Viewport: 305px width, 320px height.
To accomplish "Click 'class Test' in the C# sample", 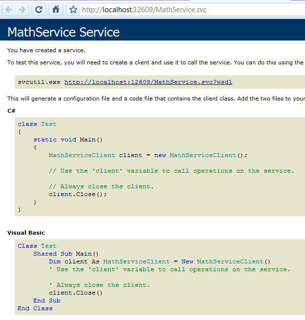I will pyautogui.click(x=37, y=124).
